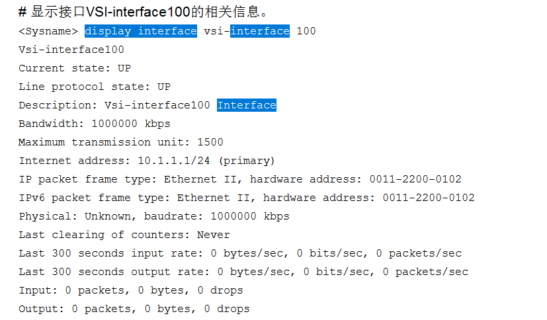
Task: Click the 'Output: 0 packets' line
Action: pos(134,309)
